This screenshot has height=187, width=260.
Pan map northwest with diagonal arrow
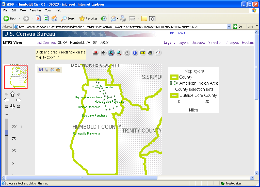pyautogui.click(x=6, y=94)
